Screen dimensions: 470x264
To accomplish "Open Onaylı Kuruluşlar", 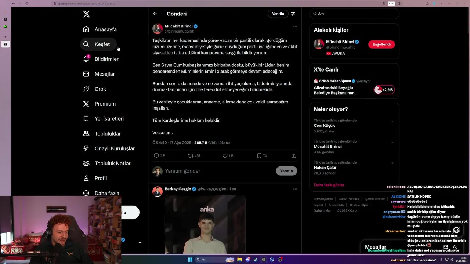I will click(x=109, y=148).
